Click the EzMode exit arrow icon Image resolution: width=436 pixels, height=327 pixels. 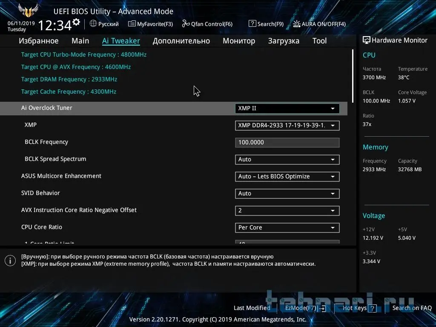tap(322, 308)
